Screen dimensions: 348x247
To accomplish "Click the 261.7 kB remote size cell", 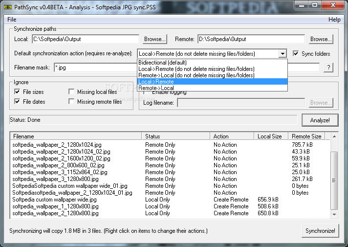I will point(302,179).
